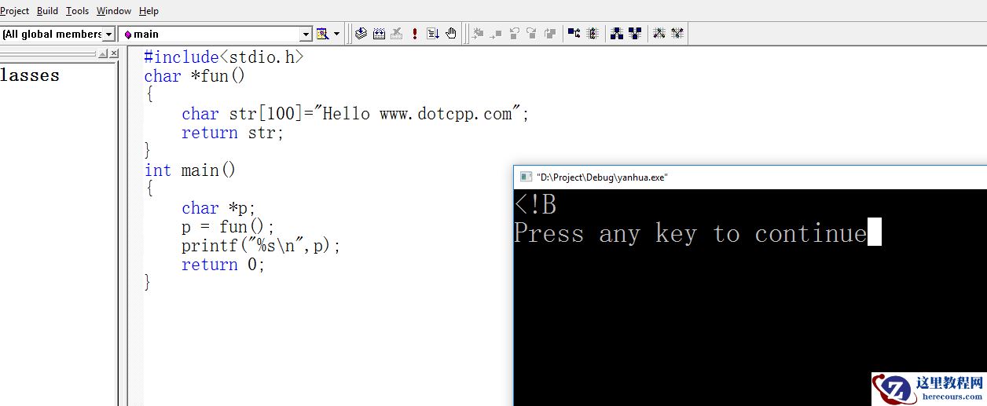The height and width of the screenshot is (406, 987).
Task: Click the greyed apply code changes icon
Action: 550,34
